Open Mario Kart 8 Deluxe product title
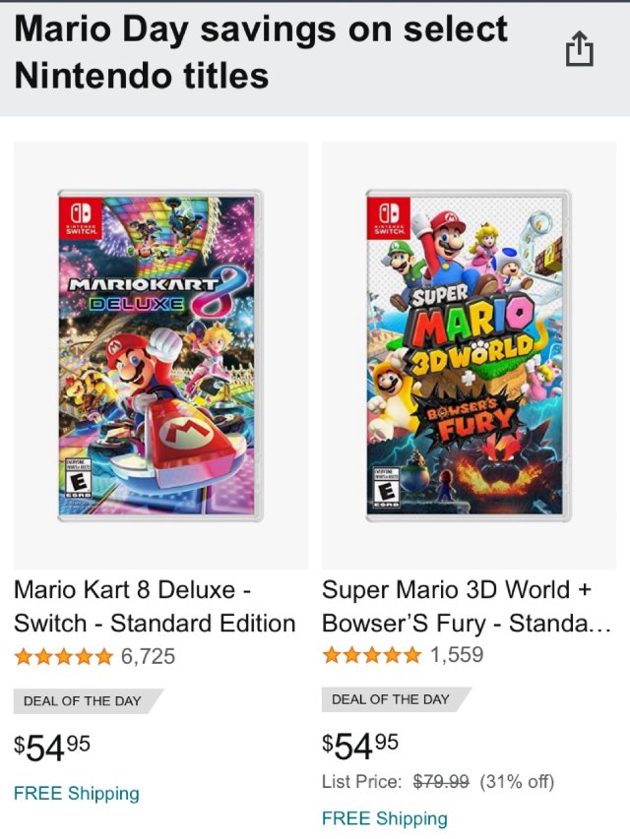Screen dimensions: 630x839 coord(155,607)
